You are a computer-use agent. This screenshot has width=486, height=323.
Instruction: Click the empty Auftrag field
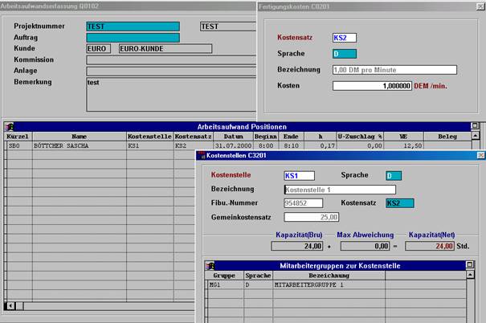133,37
